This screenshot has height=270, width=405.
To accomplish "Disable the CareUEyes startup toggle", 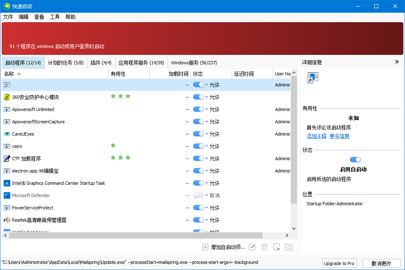I will 198,134.
